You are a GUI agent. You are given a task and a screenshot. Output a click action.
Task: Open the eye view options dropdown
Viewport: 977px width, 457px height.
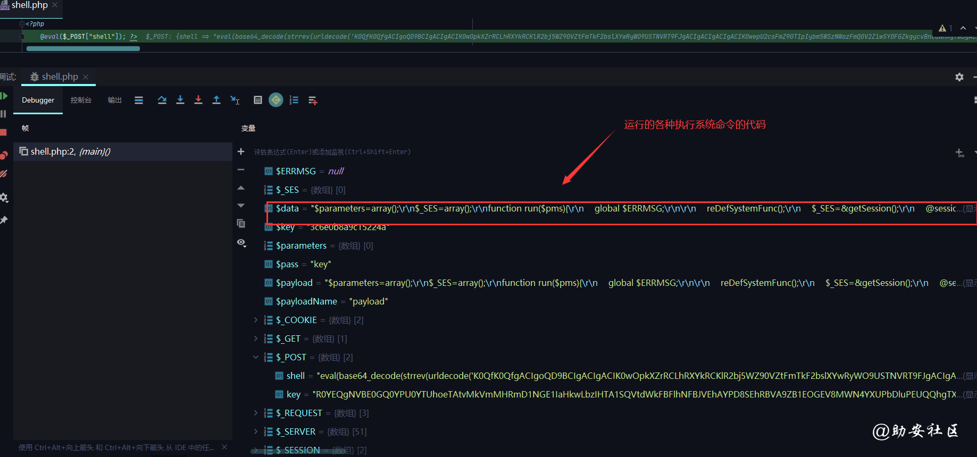tap(242, 243)
